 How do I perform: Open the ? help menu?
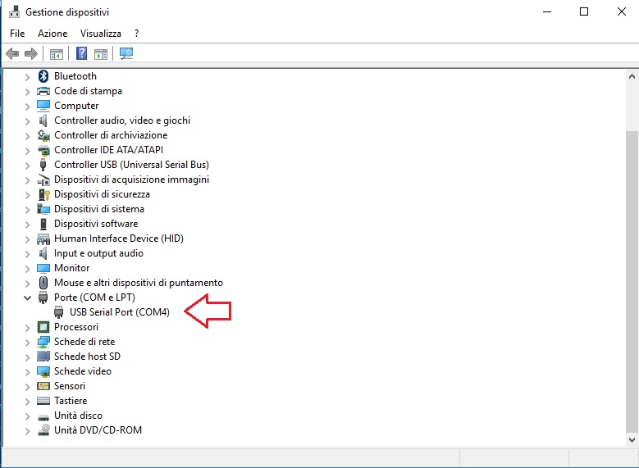click(x=136, y=34)
